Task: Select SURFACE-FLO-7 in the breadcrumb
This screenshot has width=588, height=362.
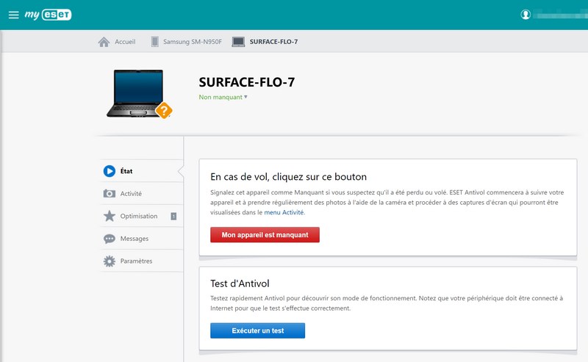Action: [273, 42]
